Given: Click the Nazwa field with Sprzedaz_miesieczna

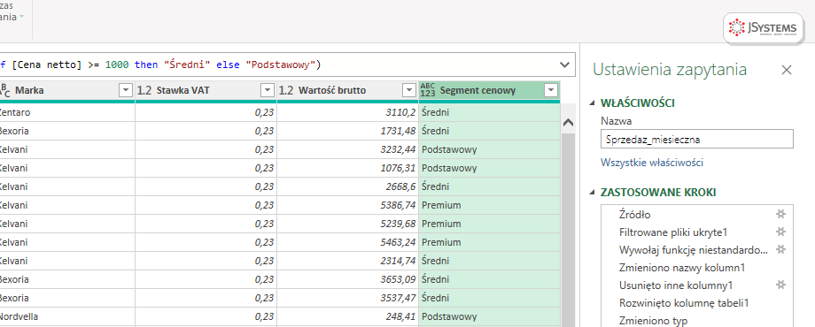Looking at the screenshot, I should pyautogui.click(x=697, y=139).
